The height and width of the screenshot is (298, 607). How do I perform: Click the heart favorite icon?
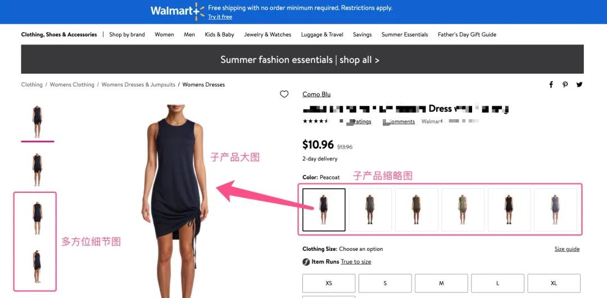pyautogui.click(x=284, y=94)
